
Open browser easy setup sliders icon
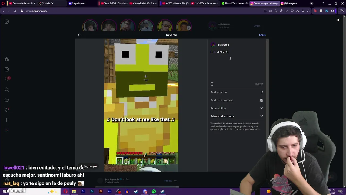point(303,11)
